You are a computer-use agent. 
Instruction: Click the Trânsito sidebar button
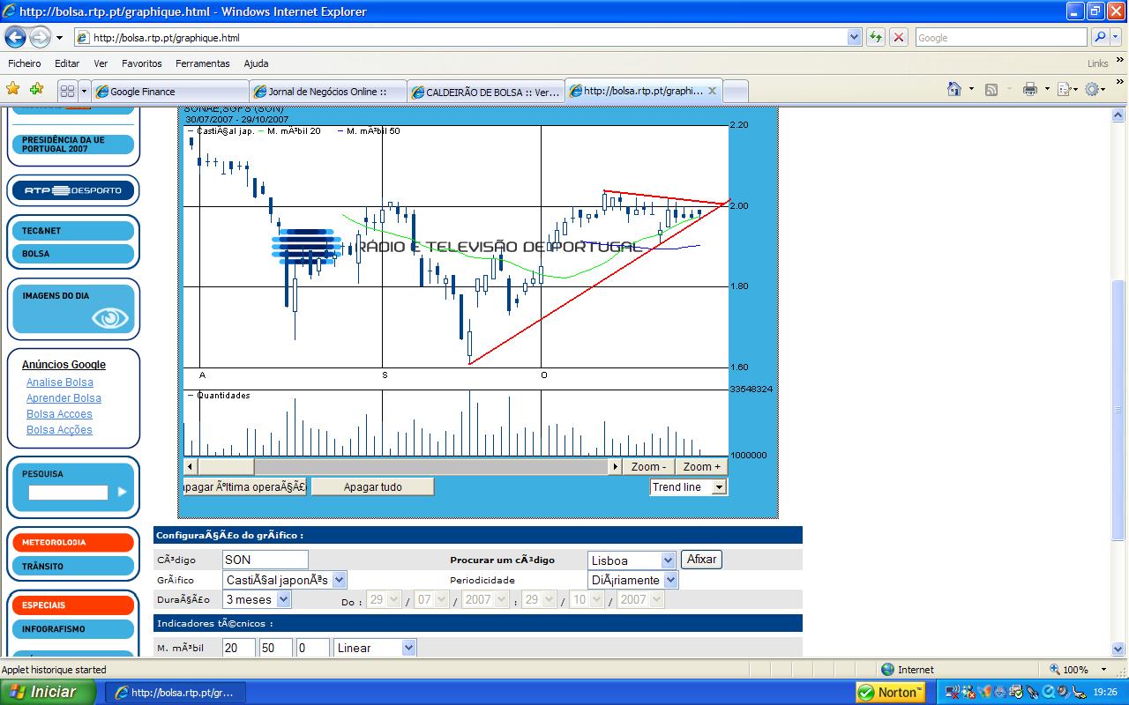(x=73, y=567)
